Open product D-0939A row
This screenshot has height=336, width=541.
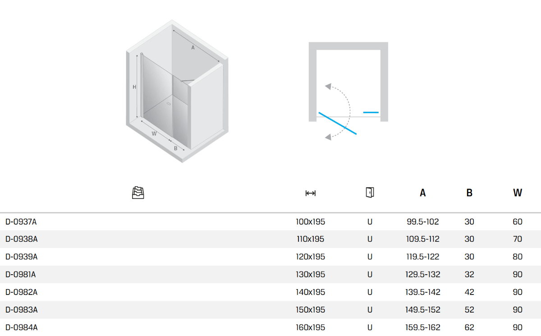tap(21, 257)
